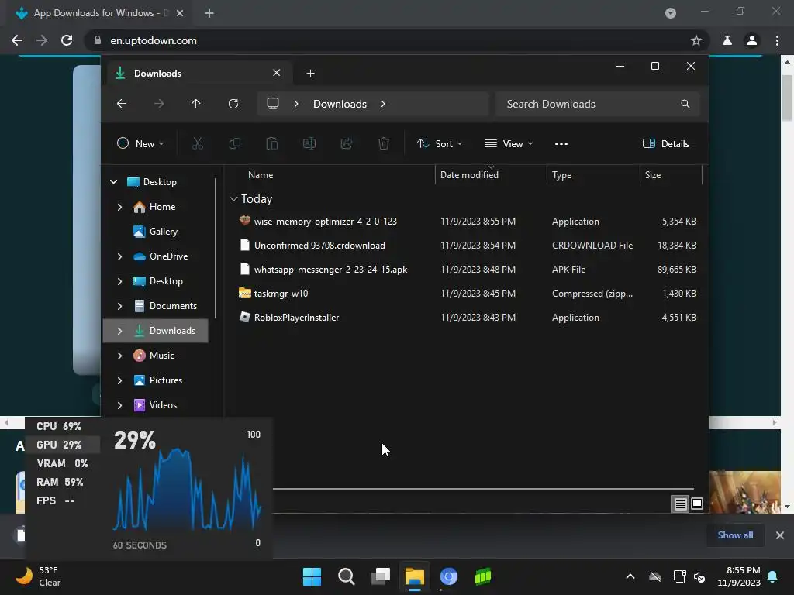This screenshot has height=595, width=794.
Task: Open the Sort dropdown
Action: [440, 143]
